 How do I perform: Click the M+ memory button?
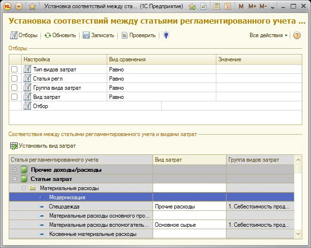click(x=252, y=7)
